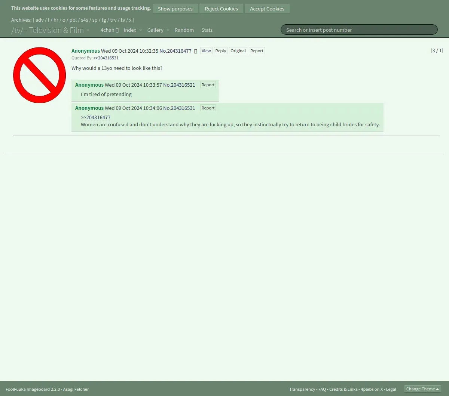This screenshot has width=449, height=396.
Task: Accept Cookies in the banner
Action: [x=267, y=9]
